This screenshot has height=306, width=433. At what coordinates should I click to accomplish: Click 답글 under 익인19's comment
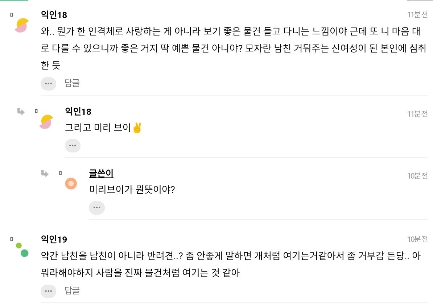pyautogui.click(x=72, y=290)
